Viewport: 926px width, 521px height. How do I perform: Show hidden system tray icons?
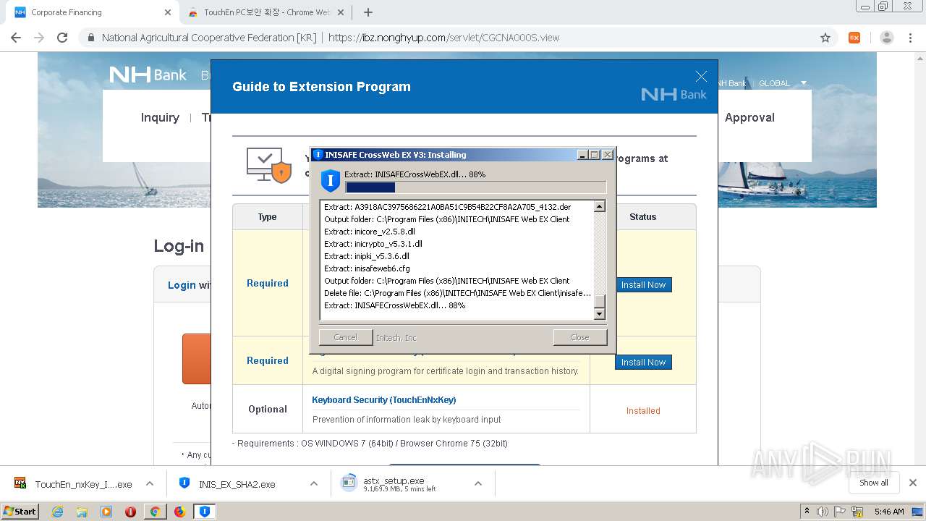pos(807,512)
